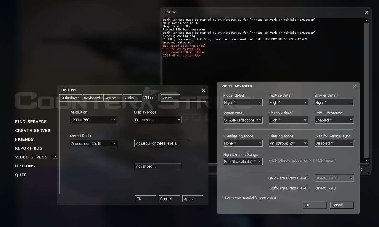
Task: Open Options from the main menu
Action: point(25,166)
